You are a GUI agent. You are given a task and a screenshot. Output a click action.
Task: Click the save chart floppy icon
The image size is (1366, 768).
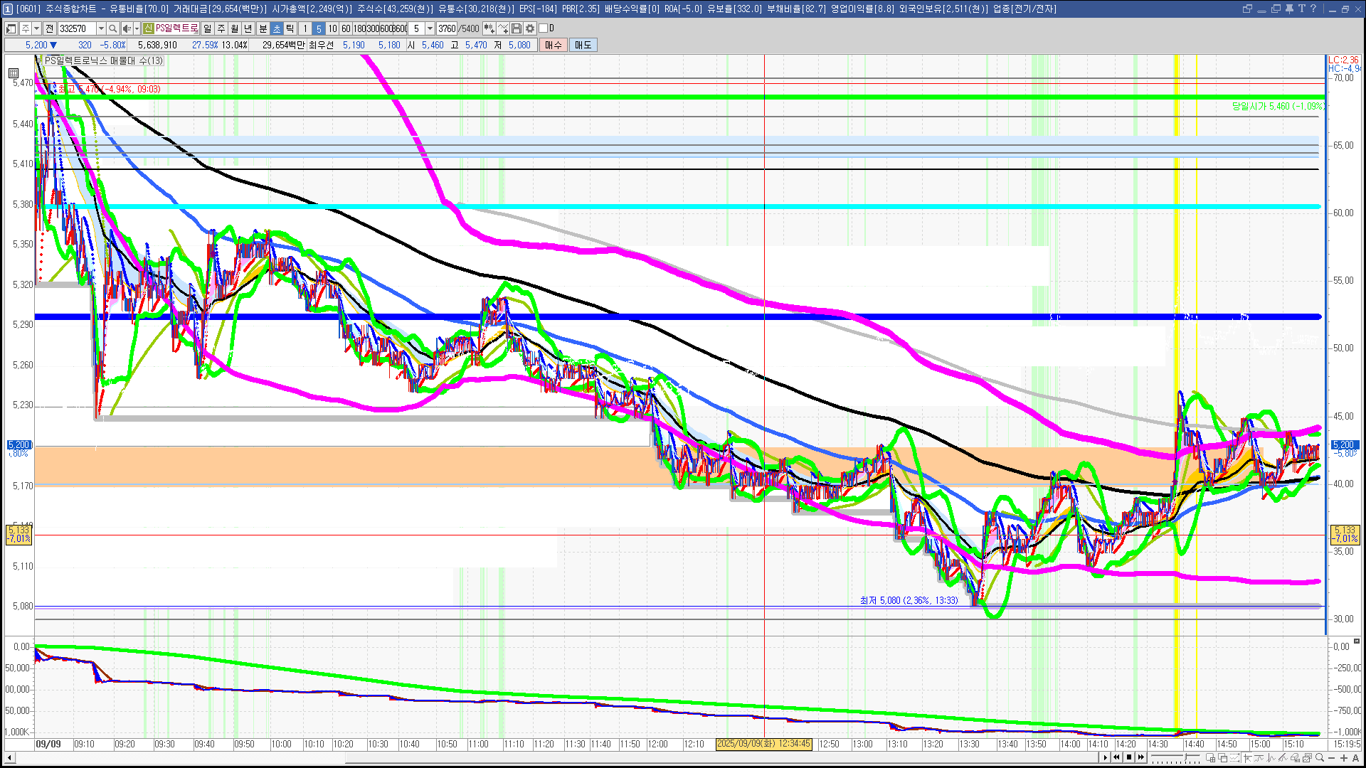pyautogui.click(x=517, y=28)
